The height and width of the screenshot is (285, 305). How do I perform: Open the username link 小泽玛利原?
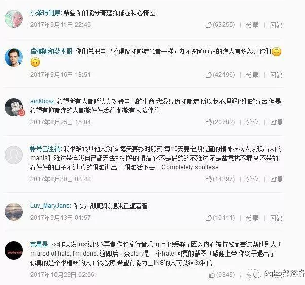click(x=45, y=13)
